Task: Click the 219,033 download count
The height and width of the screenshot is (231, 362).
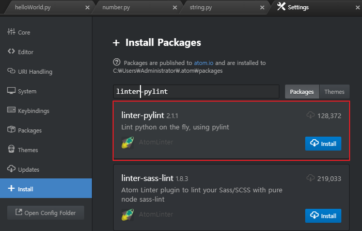Action: click(x=329, y=179)
